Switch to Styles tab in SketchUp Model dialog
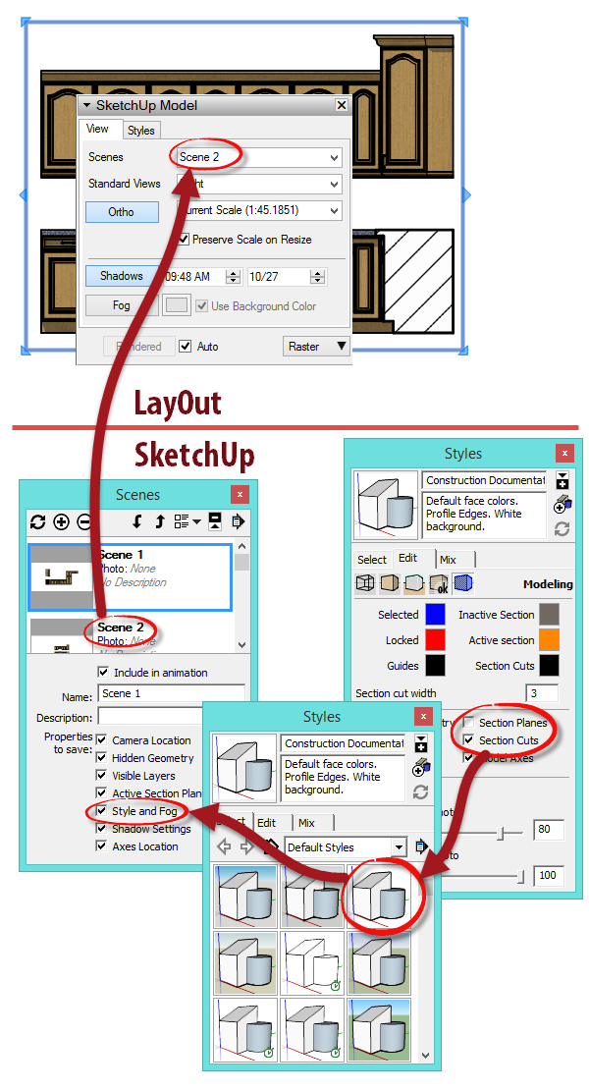This screenshot has width=589, height=1091. (141, 131)
